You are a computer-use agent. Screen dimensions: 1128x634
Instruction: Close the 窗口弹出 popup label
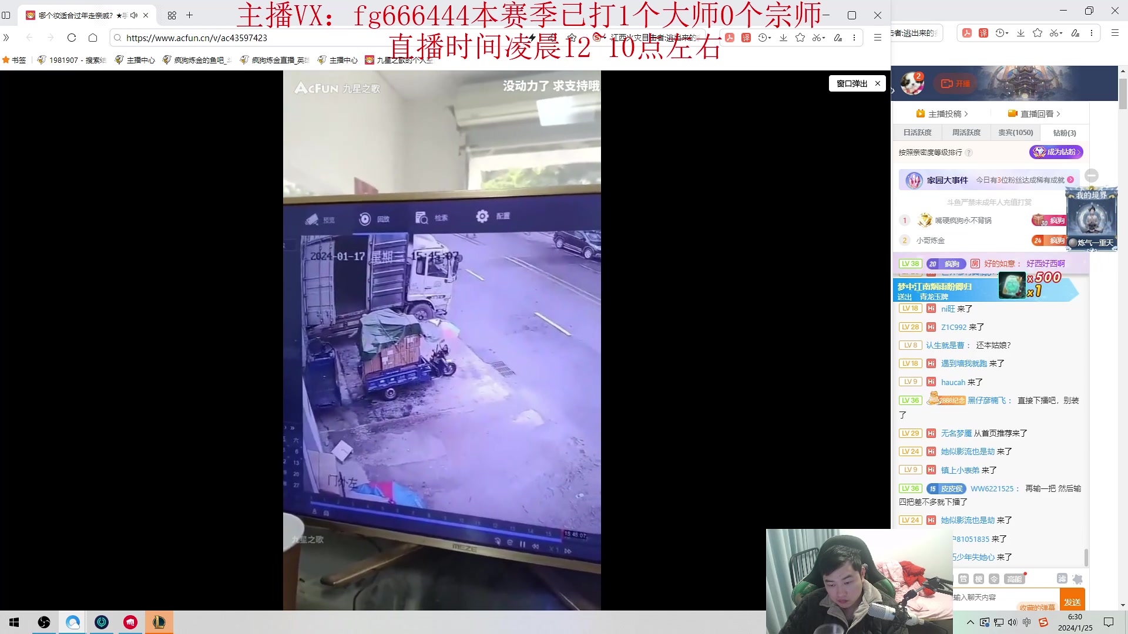pyautogui.click(x=878, y=83)
